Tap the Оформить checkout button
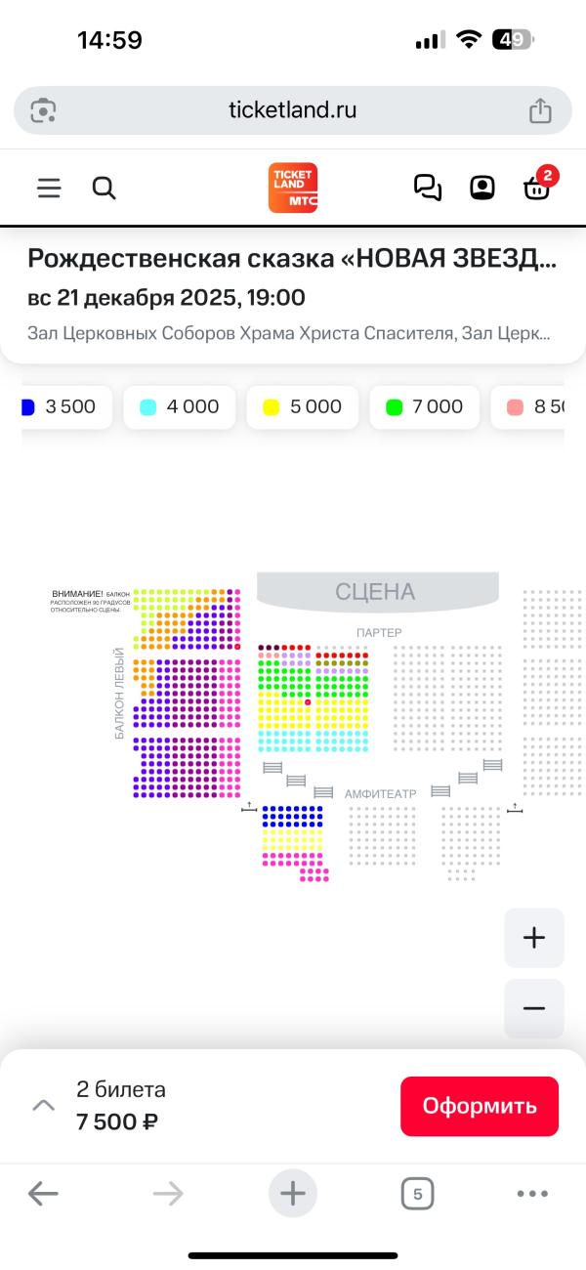 click(x=480, y=1106)
